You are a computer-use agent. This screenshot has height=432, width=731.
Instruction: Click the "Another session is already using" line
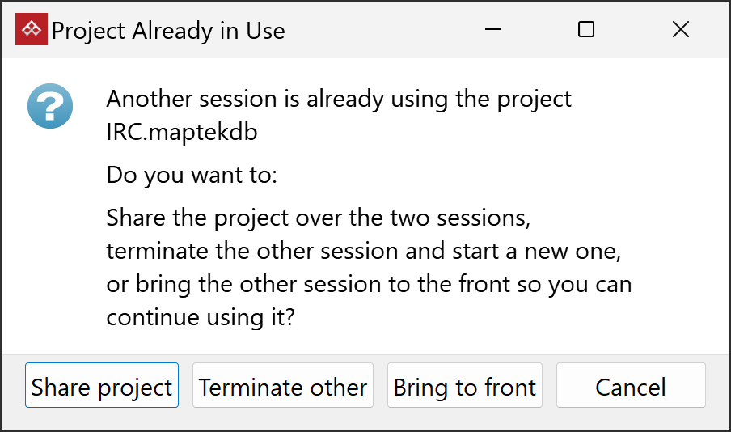pos(339,100)
